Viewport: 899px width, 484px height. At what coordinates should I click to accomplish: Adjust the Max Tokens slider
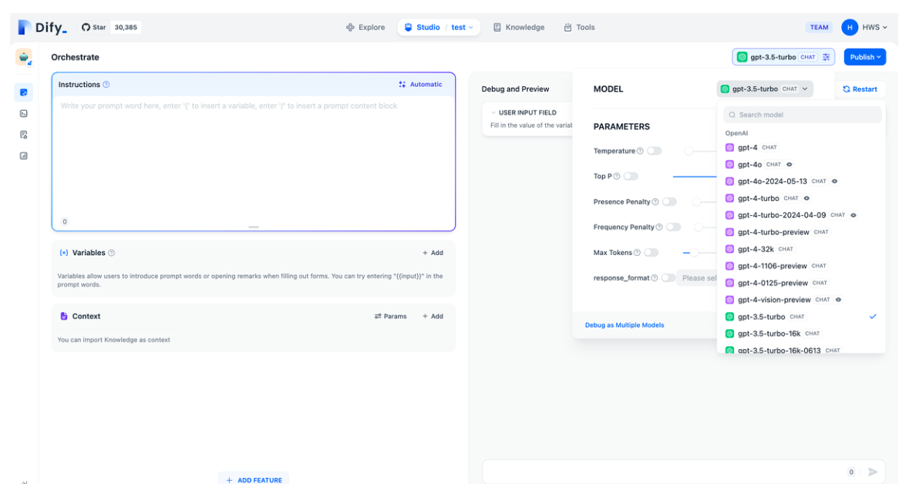pos(695,252)
